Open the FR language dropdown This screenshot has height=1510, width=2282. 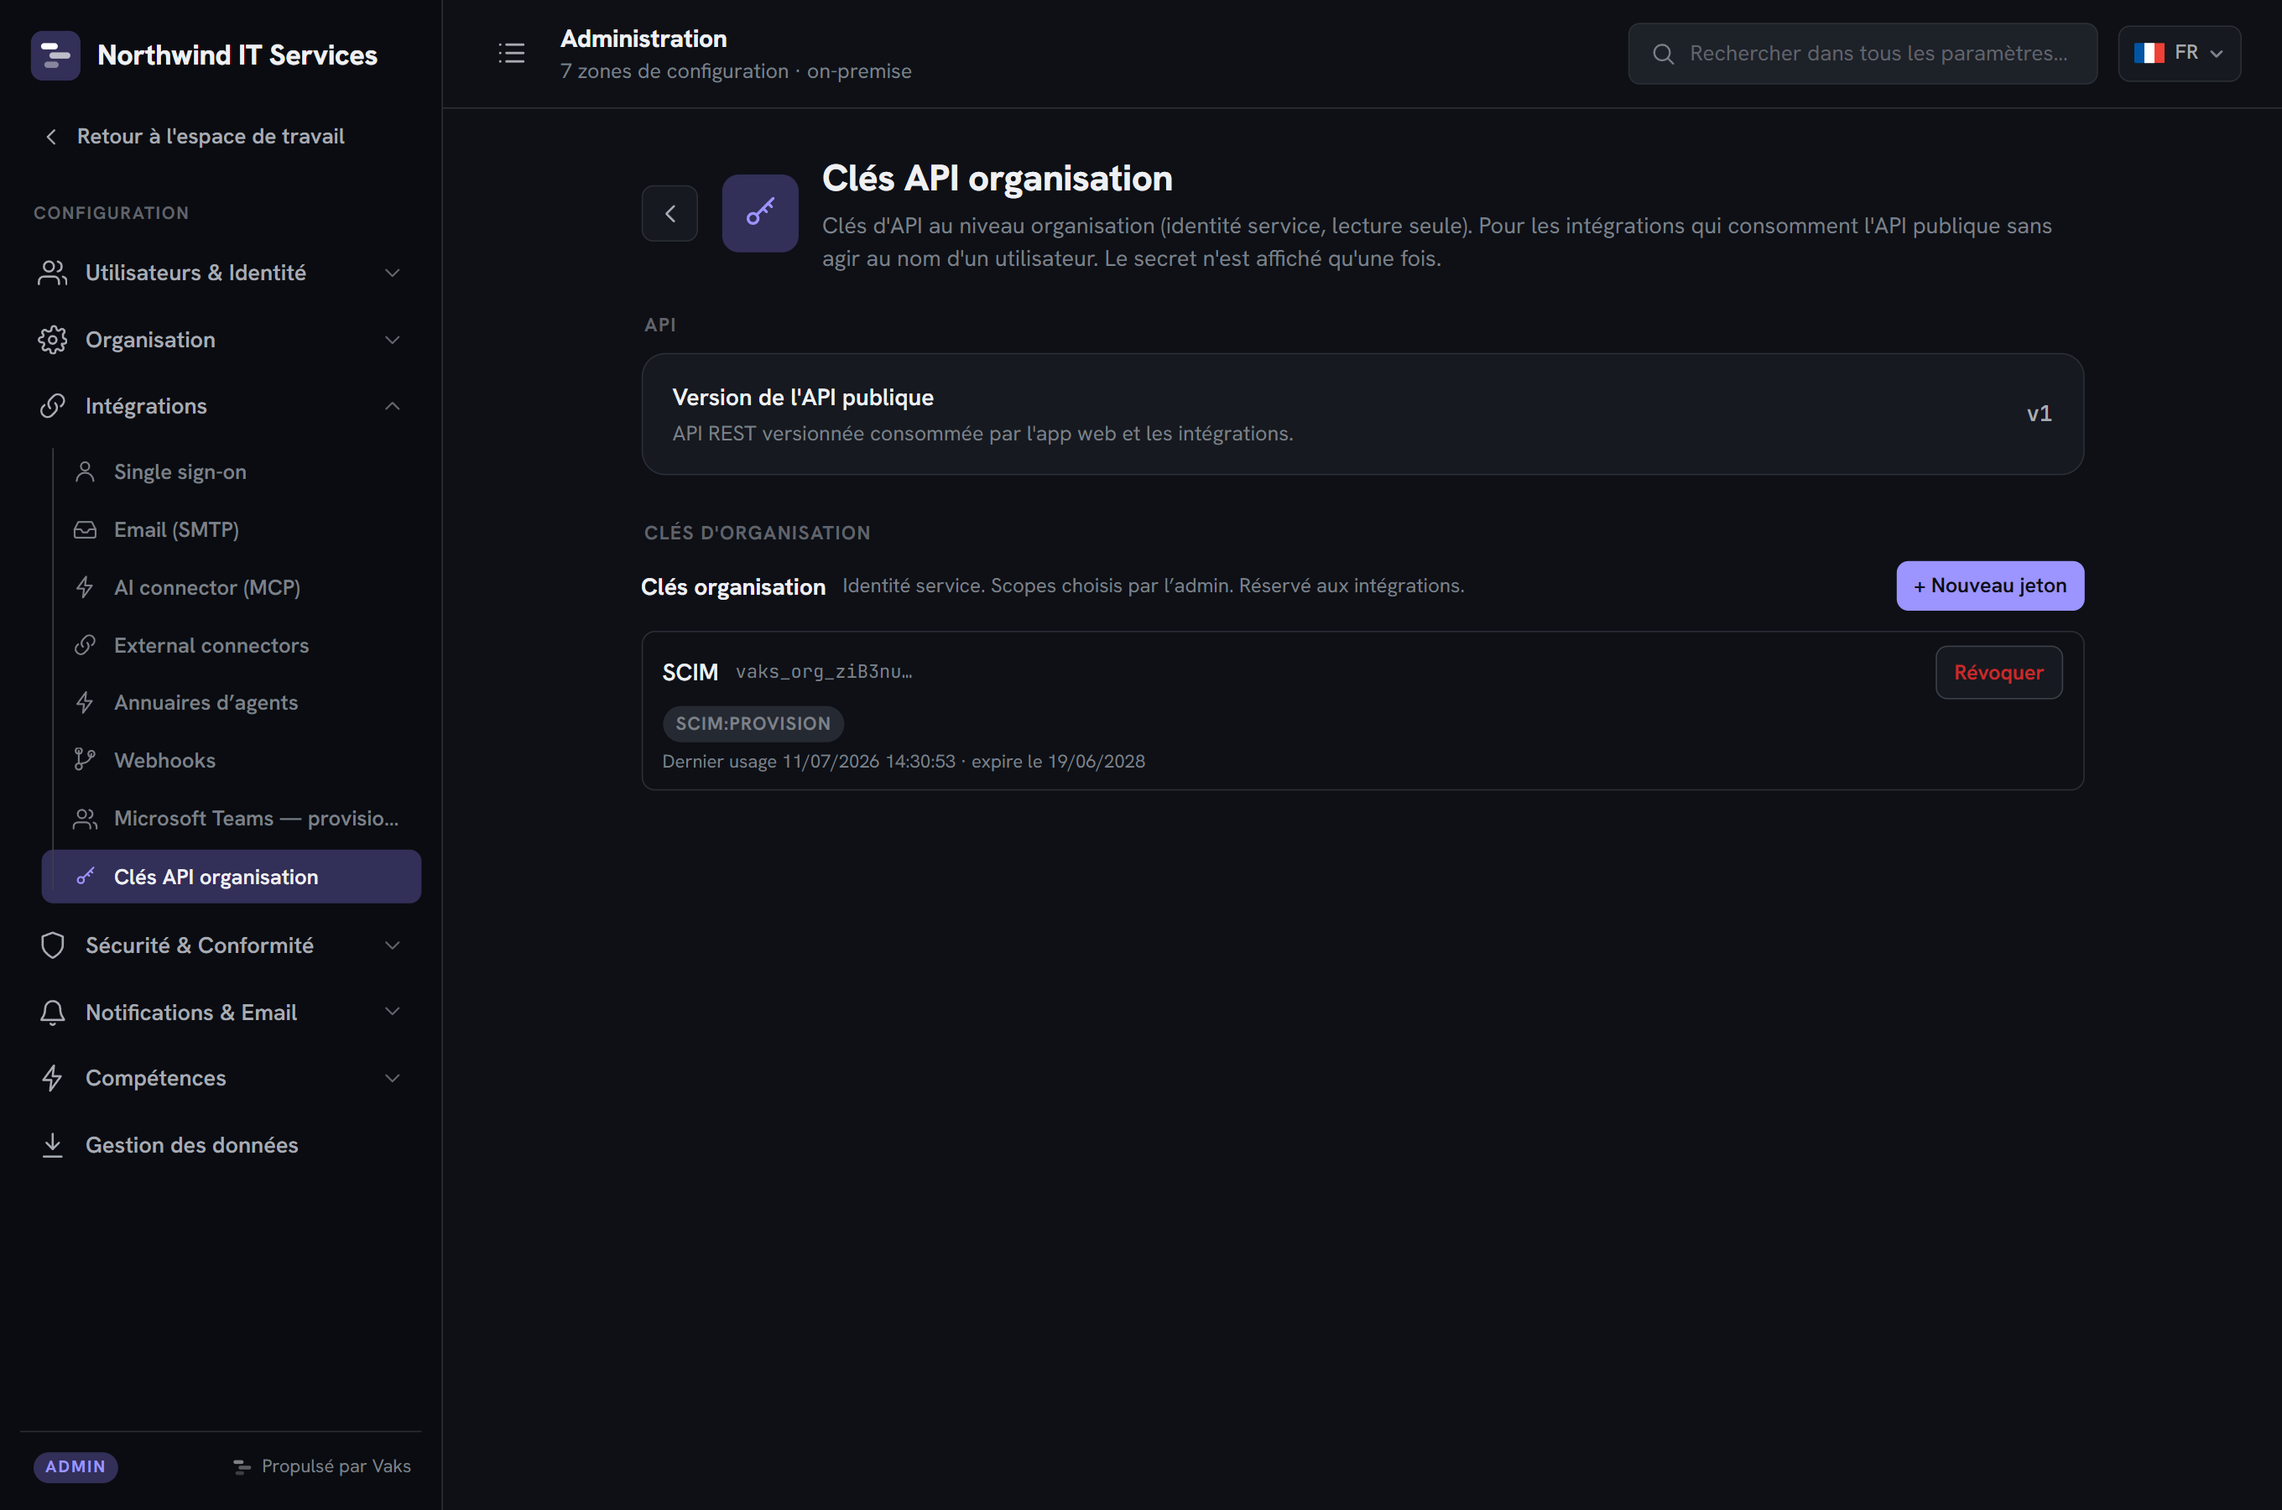point(2179,53)
